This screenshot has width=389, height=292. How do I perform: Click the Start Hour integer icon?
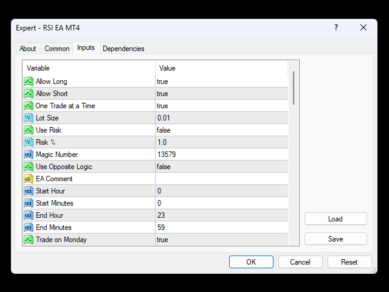coord(29,191)
